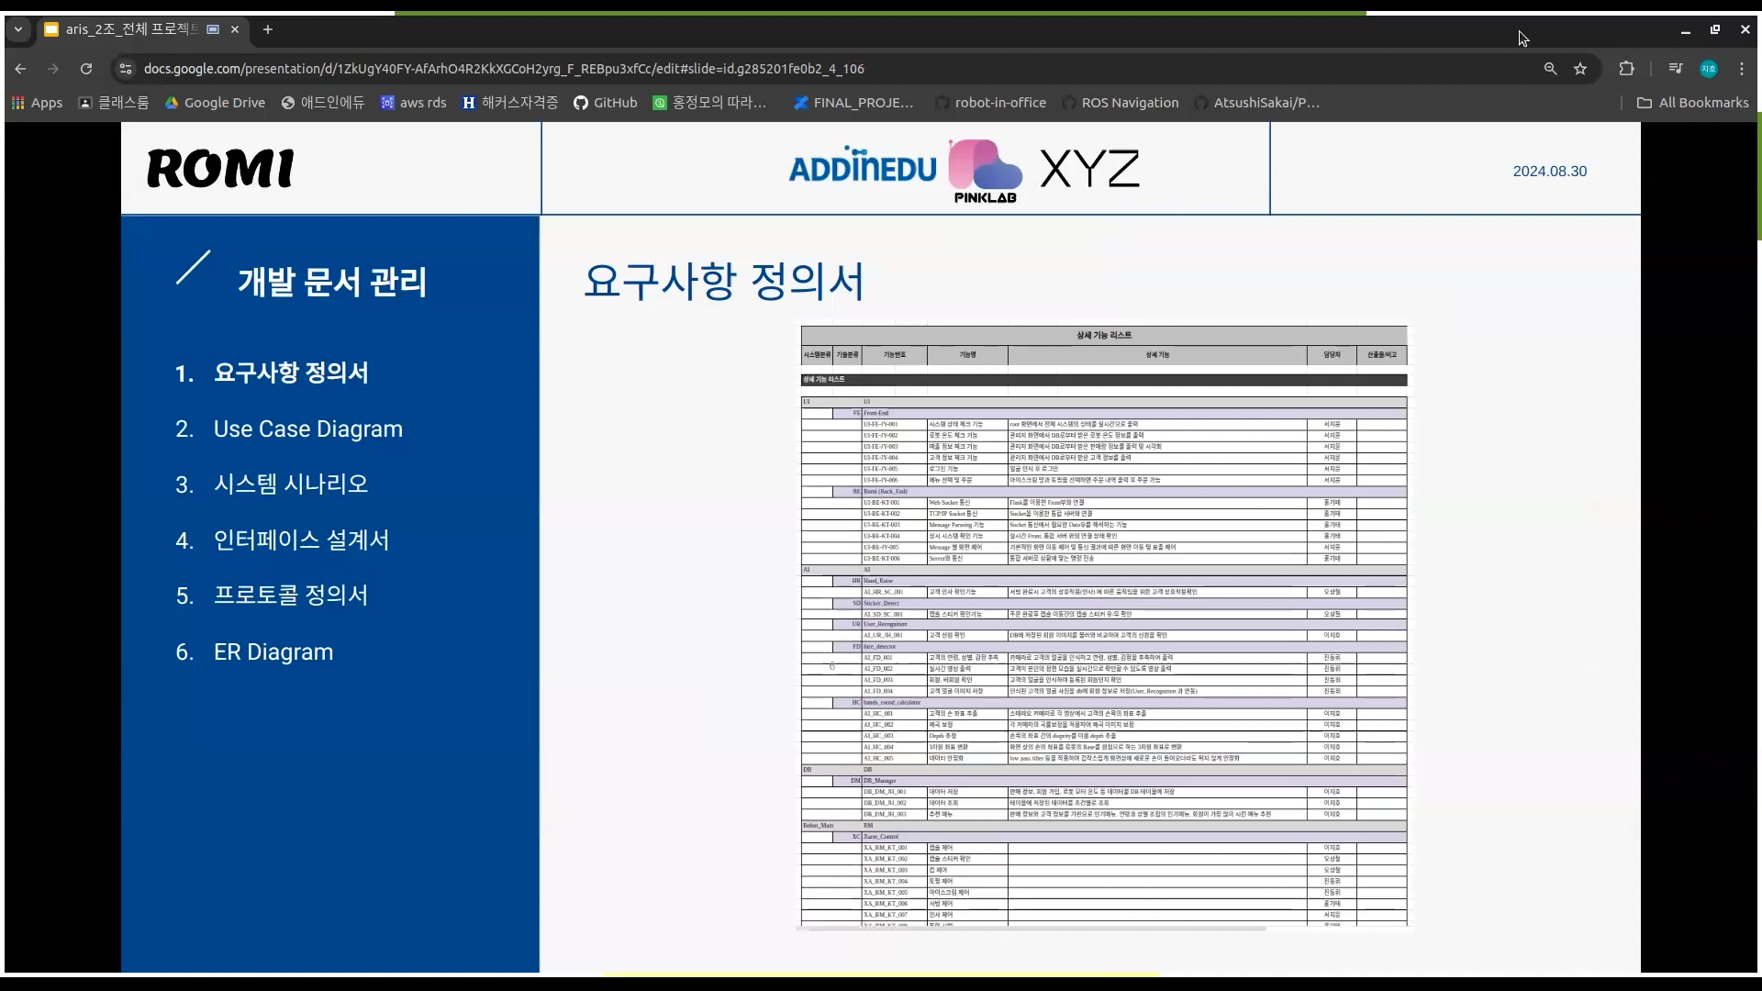The image size is (1762, 991).
Task: Open the All Bookmarks folder
Action: [x=1693, y=103]
